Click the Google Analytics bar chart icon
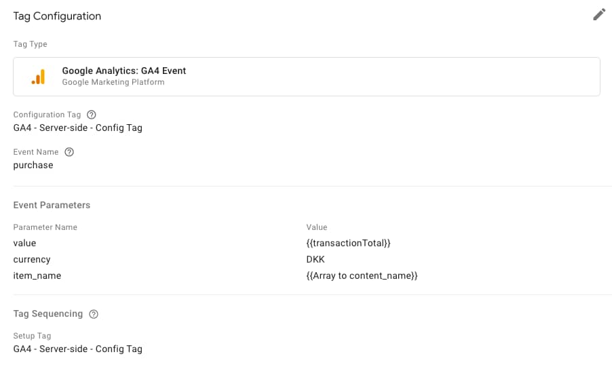Viewport: 612px width, 365px height. coord(38,77)
